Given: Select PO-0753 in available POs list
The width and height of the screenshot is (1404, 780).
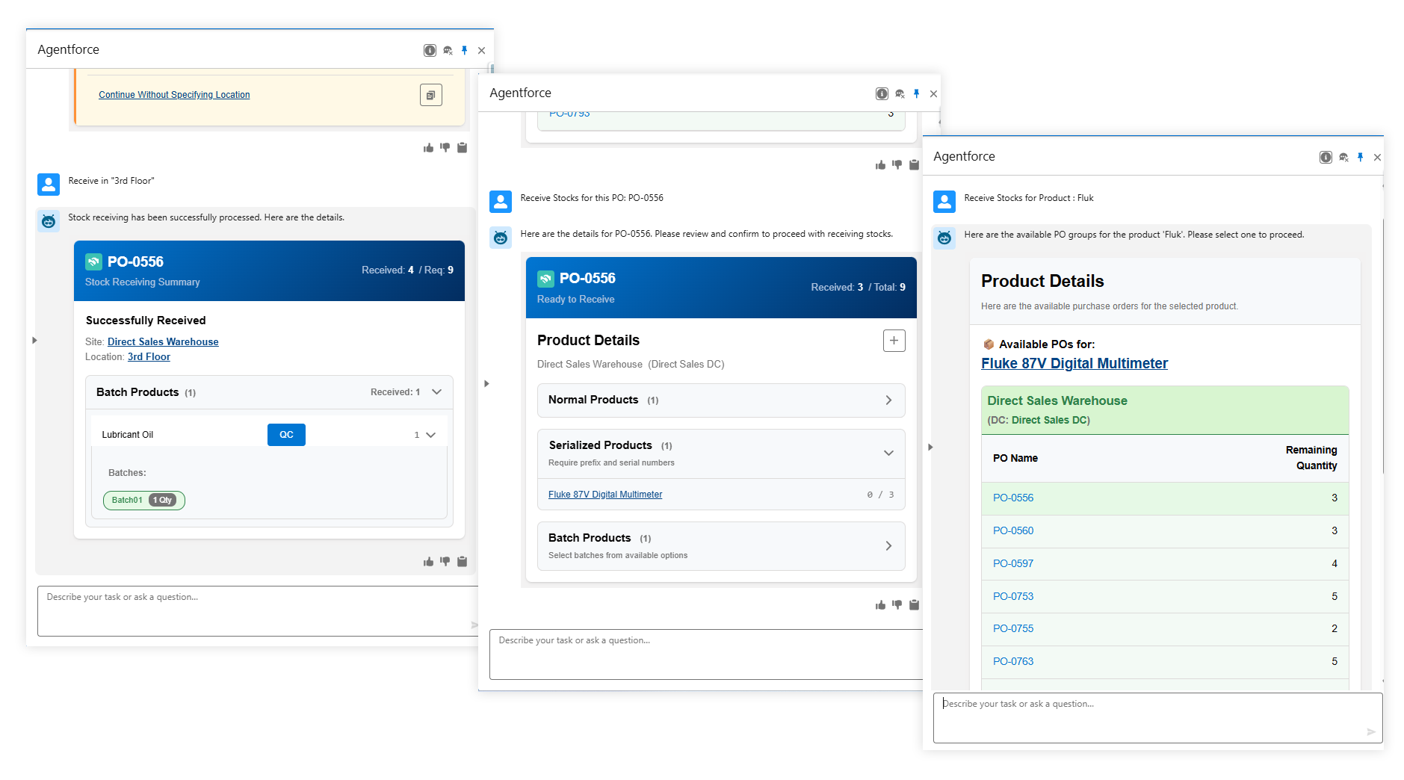Looking at the screenshot, I should click(1013, 597).
